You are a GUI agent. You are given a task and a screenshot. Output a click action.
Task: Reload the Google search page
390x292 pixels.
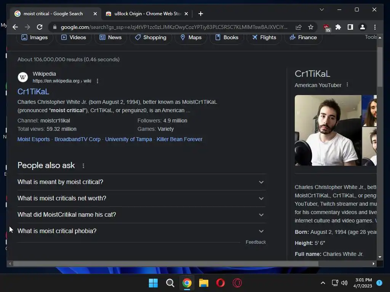[40, 27]
